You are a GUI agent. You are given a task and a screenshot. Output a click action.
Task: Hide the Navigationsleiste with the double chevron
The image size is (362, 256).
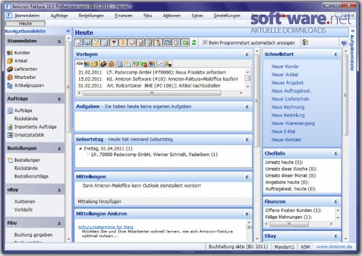68,31
